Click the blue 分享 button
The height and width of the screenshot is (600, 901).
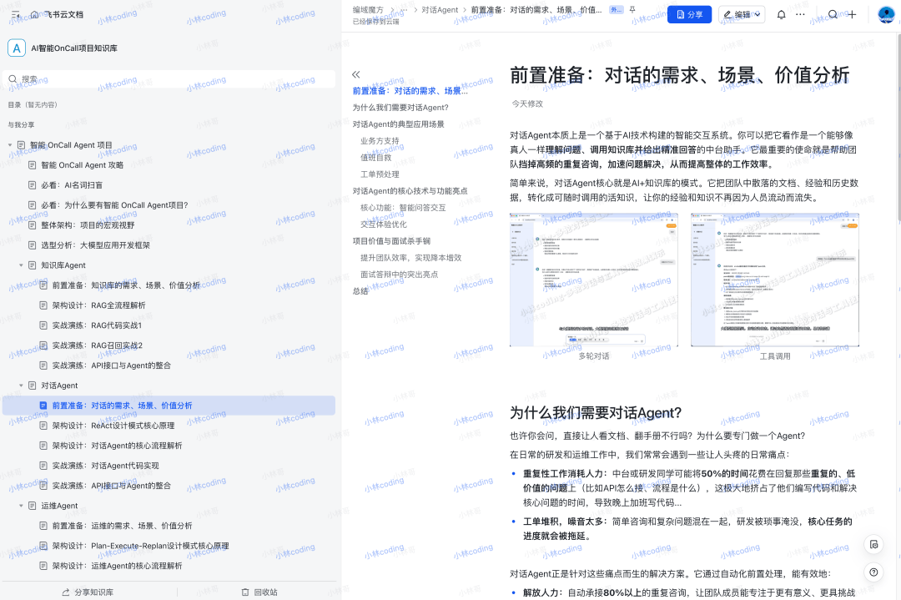[689, 14]
